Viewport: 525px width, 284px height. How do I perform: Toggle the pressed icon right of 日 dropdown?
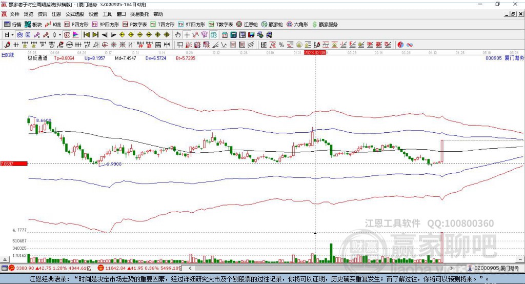pyautogui.click(x=19, y=35)
